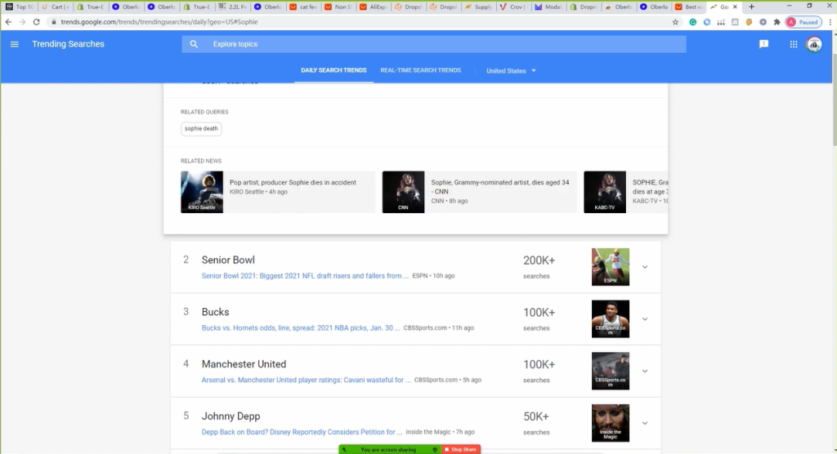Open the Extensions puzzle icon
The width and height of the screenshot is (837, 454).
pos(777,22)
